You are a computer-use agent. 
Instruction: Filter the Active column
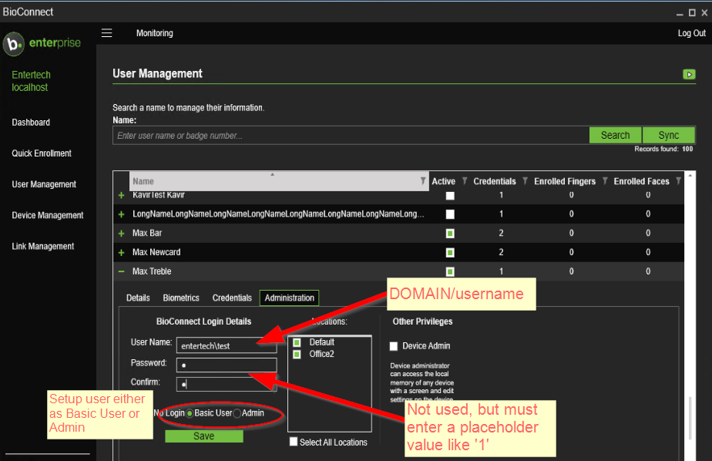pos(463,181)
